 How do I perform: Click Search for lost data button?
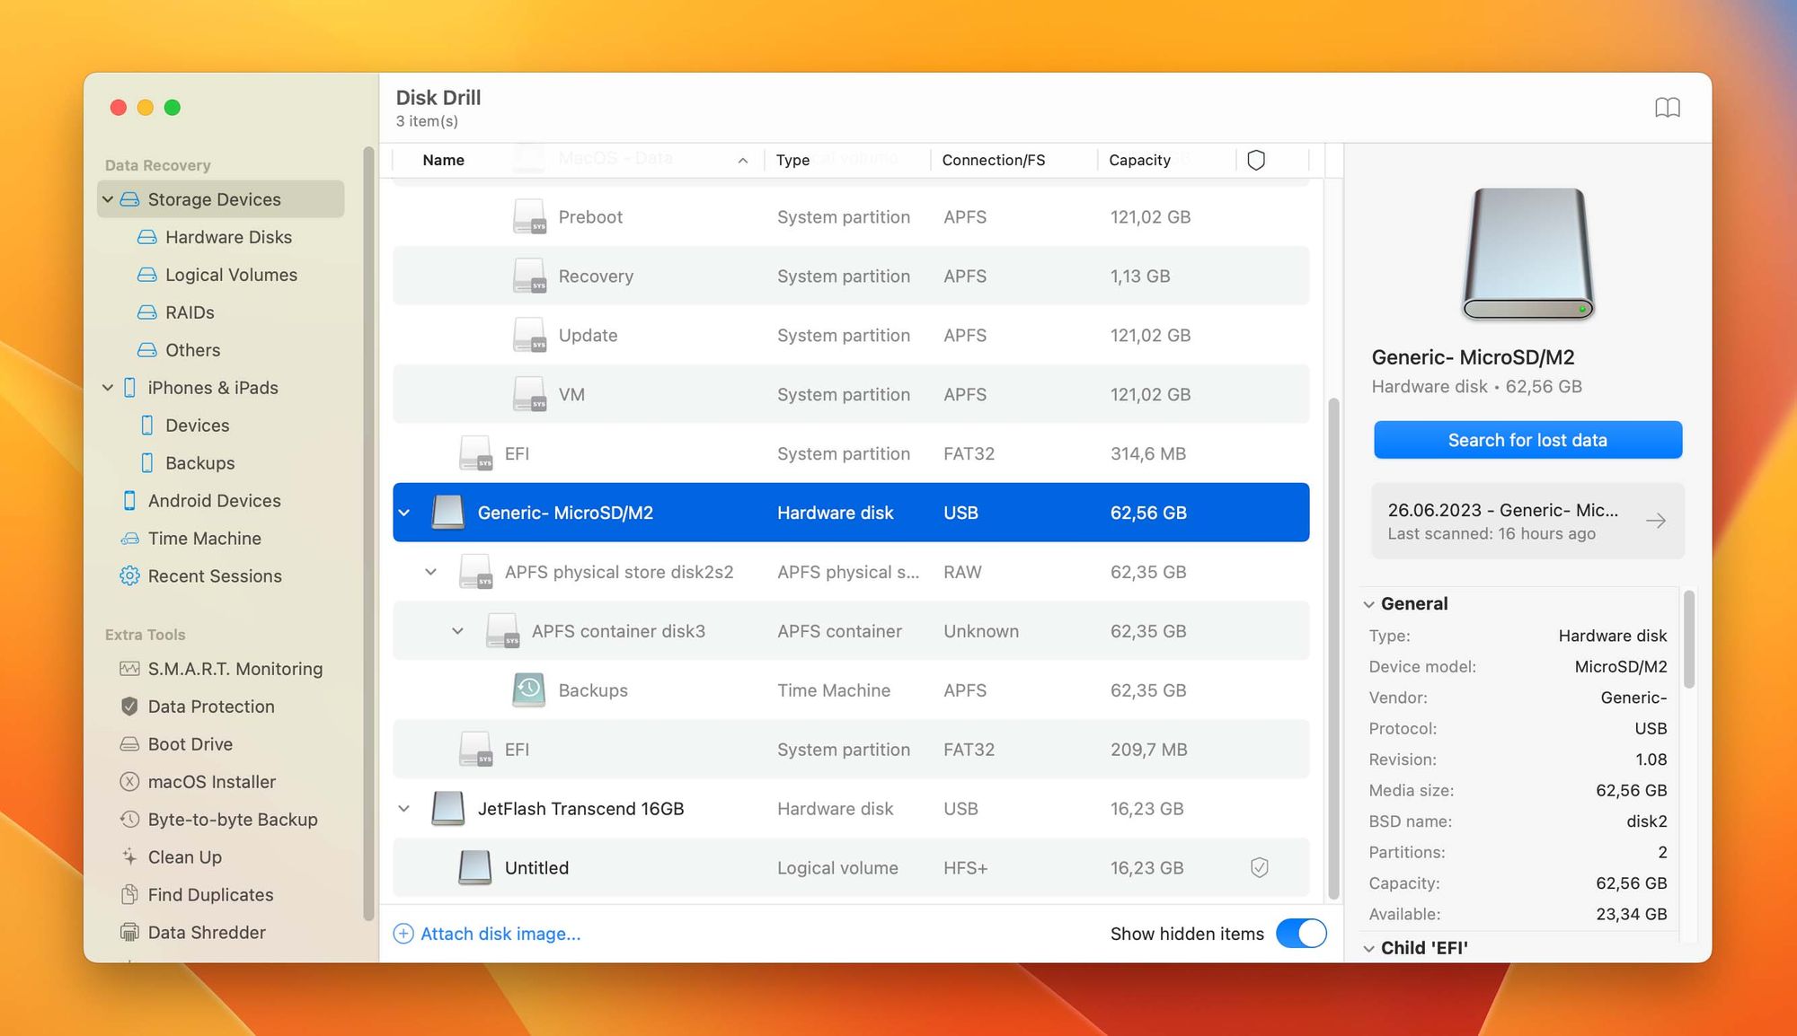click(x=1527, y=440)
